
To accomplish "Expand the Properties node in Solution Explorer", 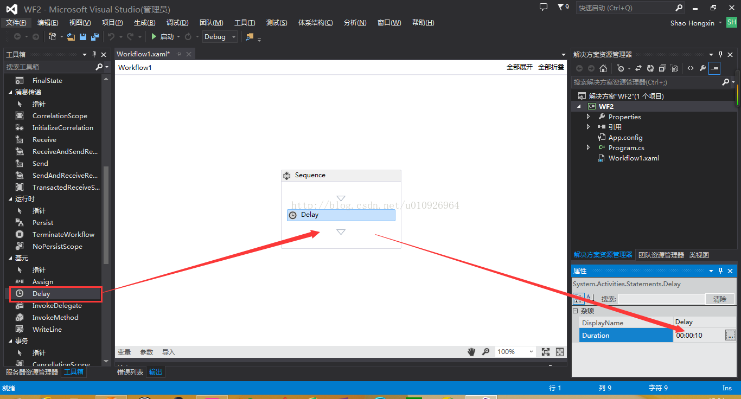I will (589, 117).
